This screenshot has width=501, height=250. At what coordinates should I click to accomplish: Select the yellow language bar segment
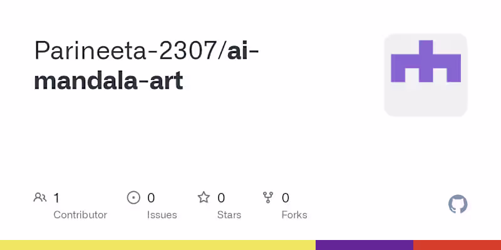[157, 245]
